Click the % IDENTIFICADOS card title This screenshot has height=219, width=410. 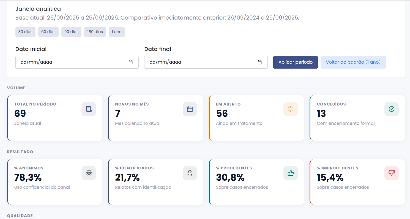134,168
